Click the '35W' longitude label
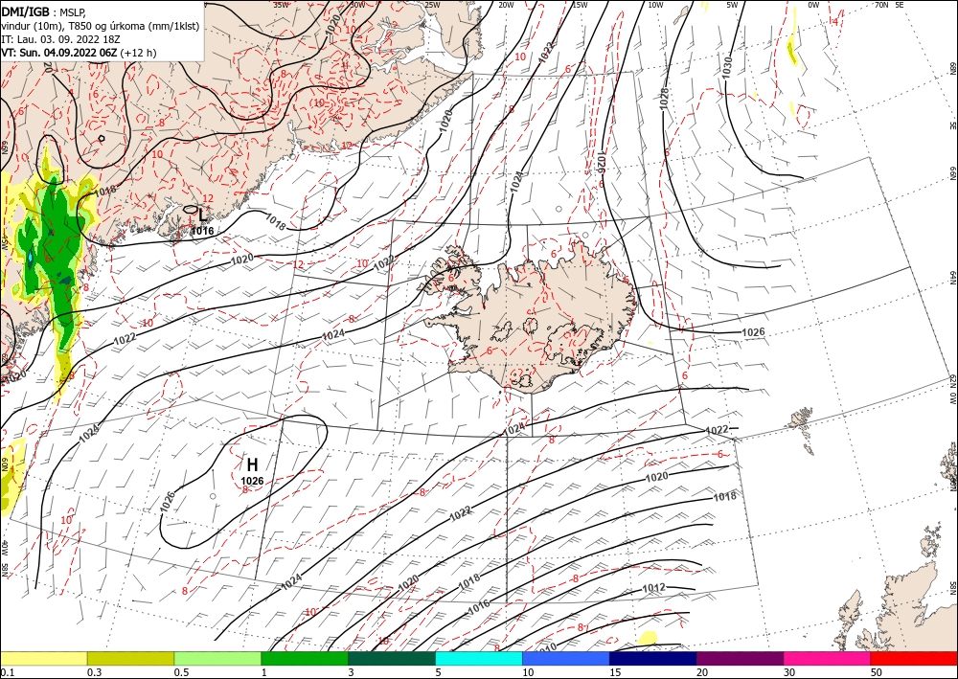The image size is (958, 679). coord(281,5)
